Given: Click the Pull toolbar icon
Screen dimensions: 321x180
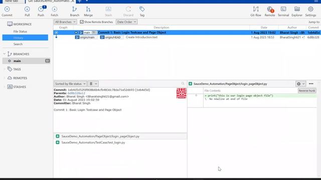Looking at the screenshot, I should (x=27, y=11).
